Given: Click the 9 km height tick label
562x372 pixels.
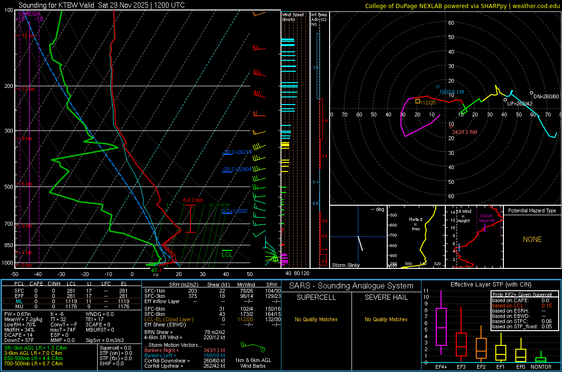Looking at the screenshot, I should point(27,138).
